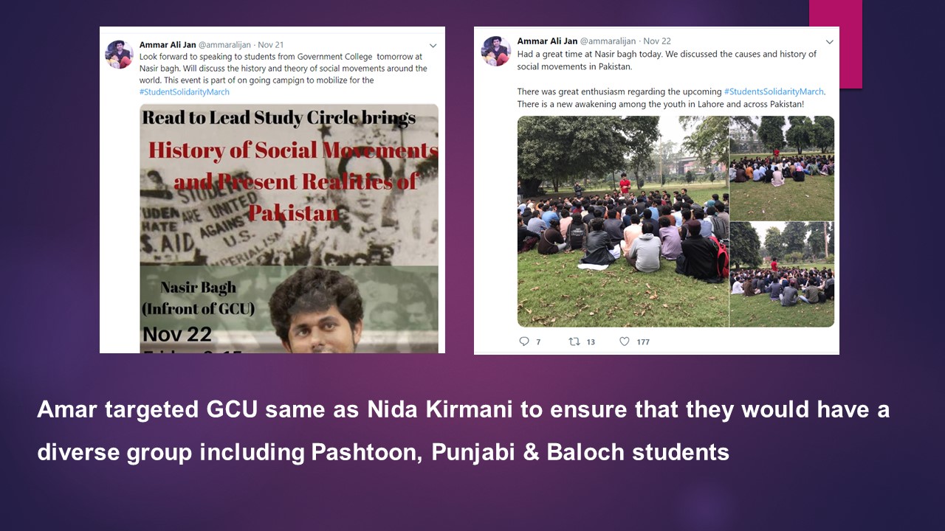The width and height of the screenshot is (945, 531).
Task: Select the caption text about GCU
Action: tap(463, 430)
